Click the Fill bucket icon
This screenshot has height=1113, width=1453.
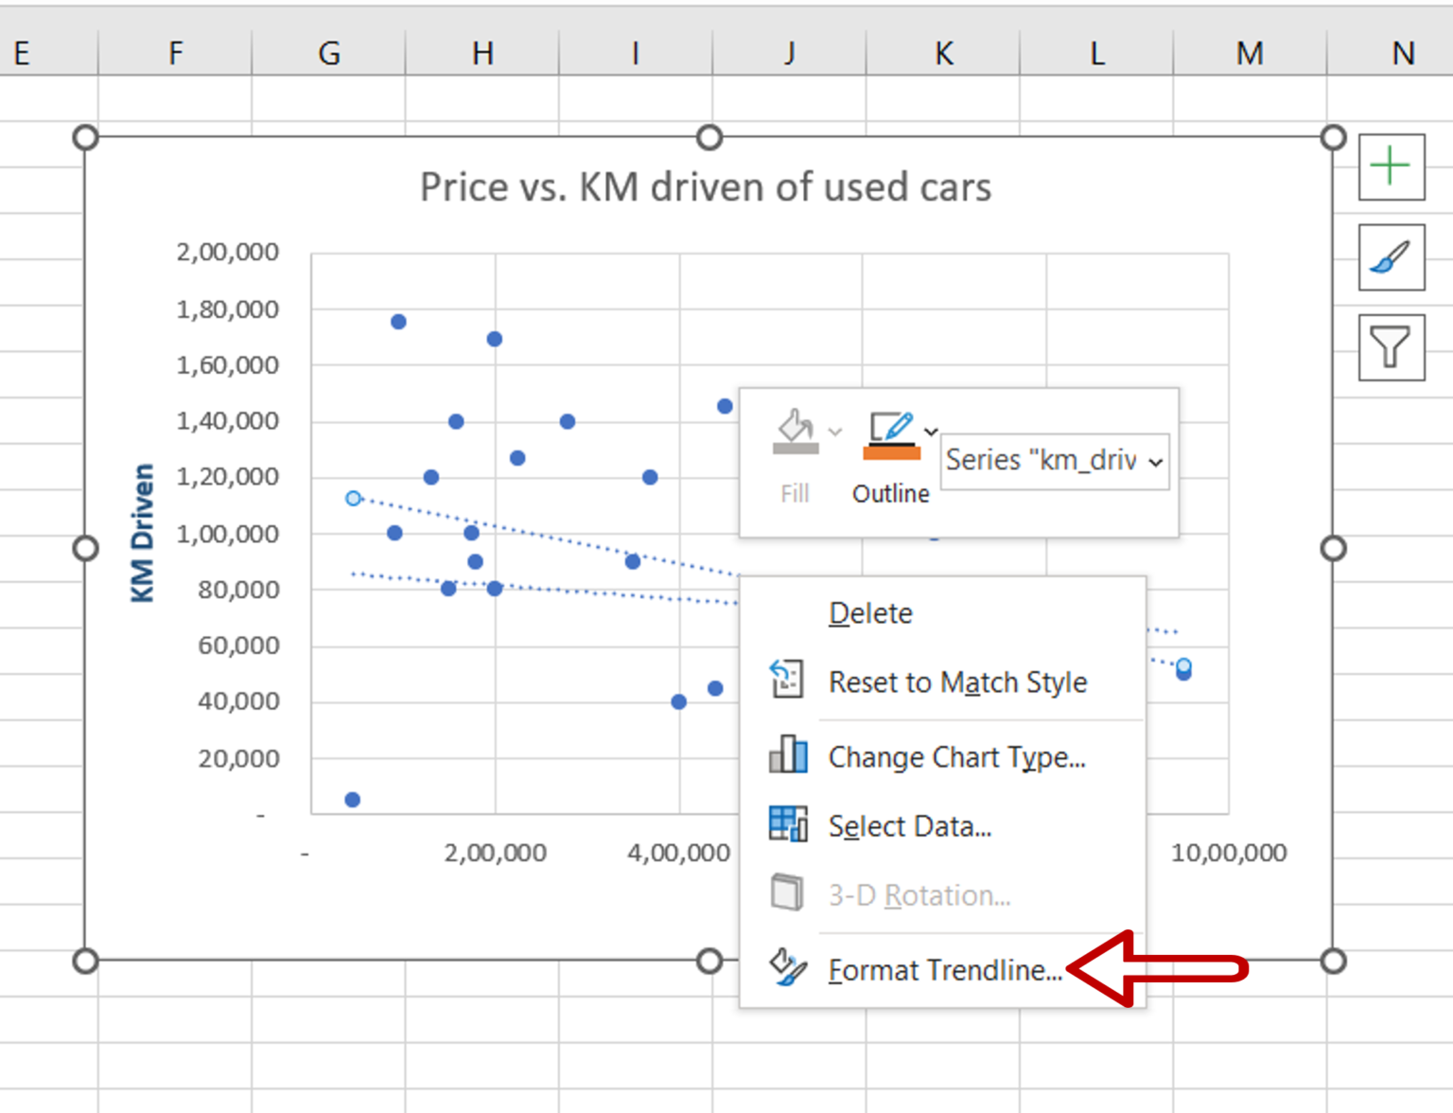(x=795, y=431)
